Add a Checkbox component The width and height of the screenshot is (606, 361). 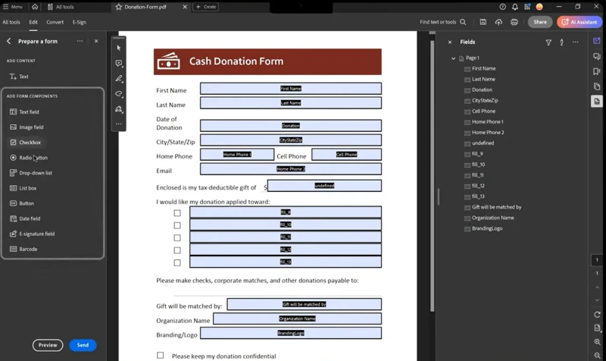[25, 143]
